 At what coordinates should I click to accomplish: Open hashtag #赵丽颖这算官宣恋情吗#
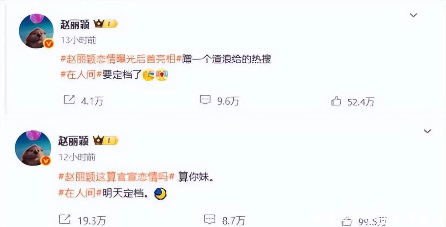coord(117,177)
